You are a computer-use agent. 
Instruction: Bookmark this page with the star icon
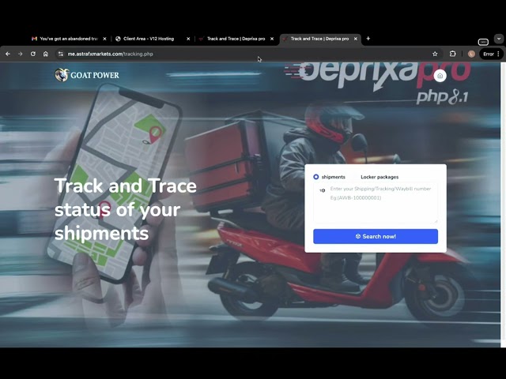(435, 54)
